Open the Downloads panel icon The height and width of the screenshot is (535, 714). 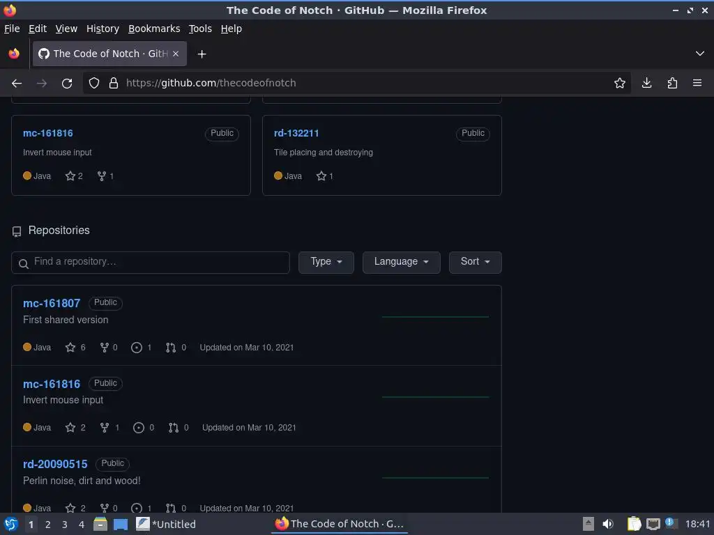(x=646, y=84)
